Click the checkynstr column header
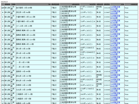 tap(55, 4)
